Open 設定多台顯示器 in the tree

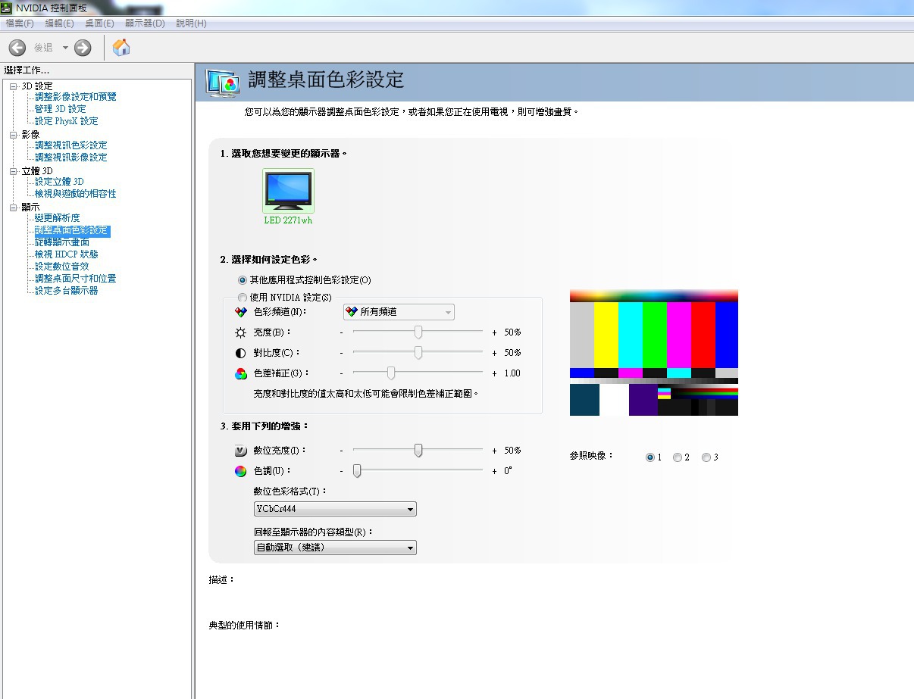67,291
